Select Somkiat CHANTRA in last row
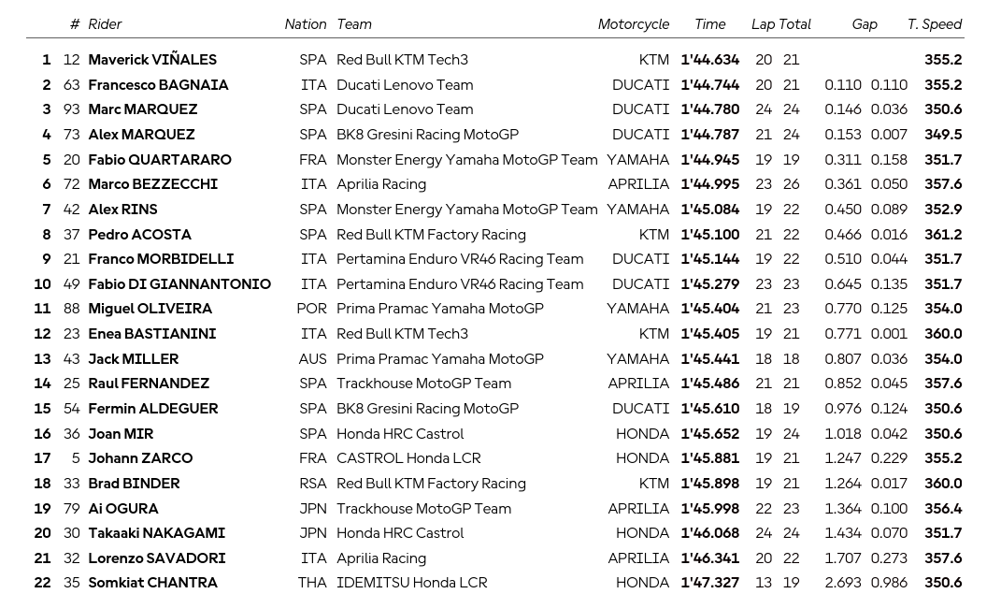Screen dimensions: 1001x594 [x=152, y=583]
